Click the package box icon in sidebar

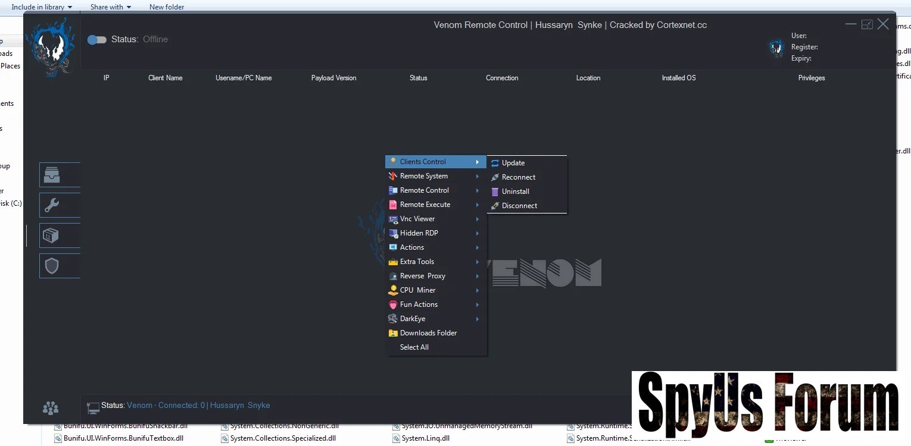(51, 235)
